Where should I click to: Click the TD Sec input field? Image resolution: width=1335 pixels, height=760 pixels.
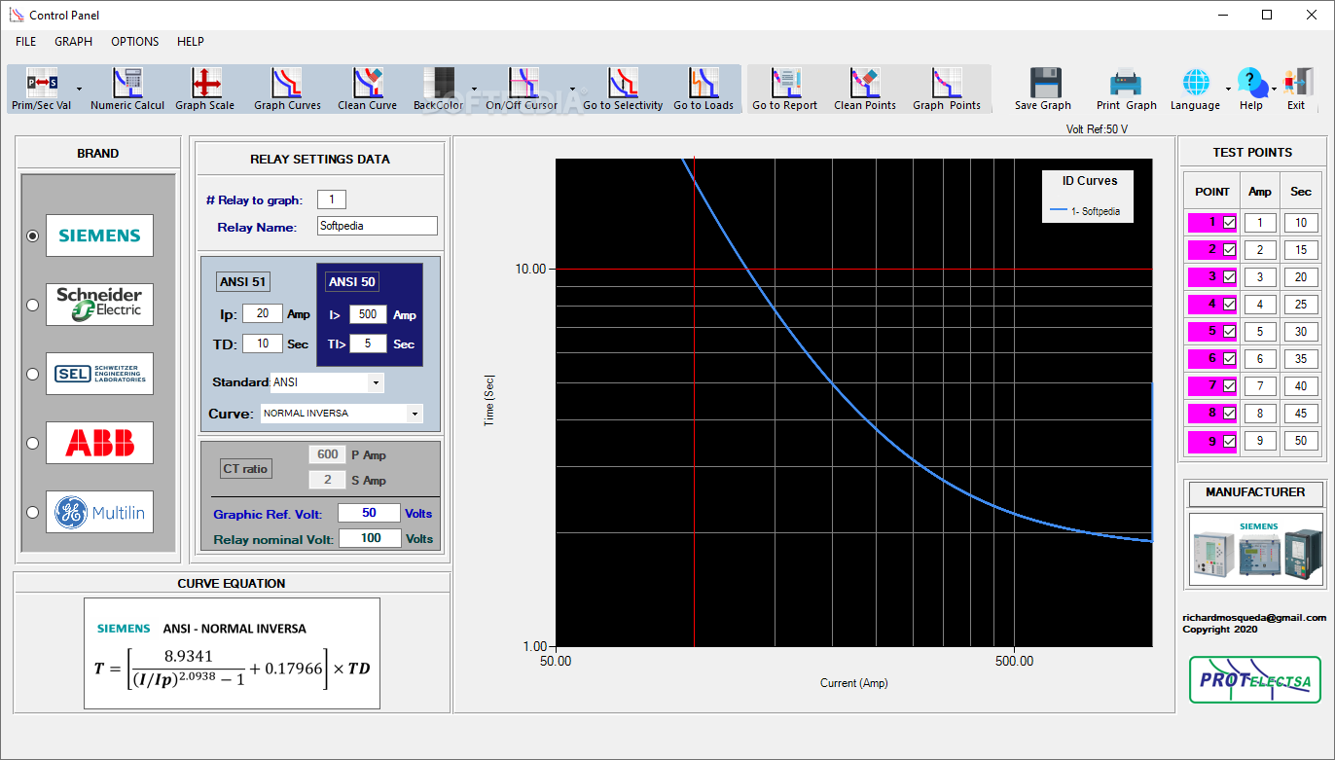[x=263, y=344]
